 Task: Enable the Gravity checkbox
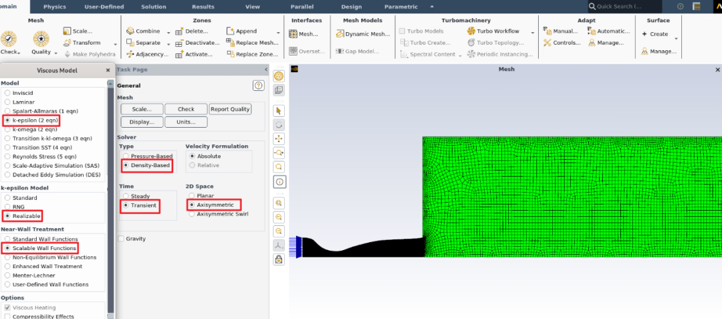point(121,239)
